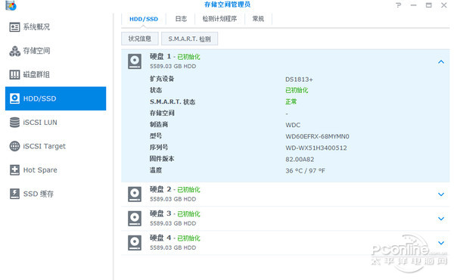Viewport: 454px width, 280px height.
Task: Click the disk icon for 硬盘 4
Action: click(x=135, y=243)
